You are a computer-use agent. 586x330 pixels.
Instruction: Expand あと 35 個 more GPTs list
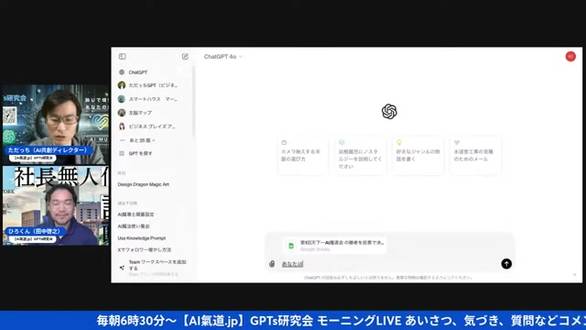[x=142, y=140]
